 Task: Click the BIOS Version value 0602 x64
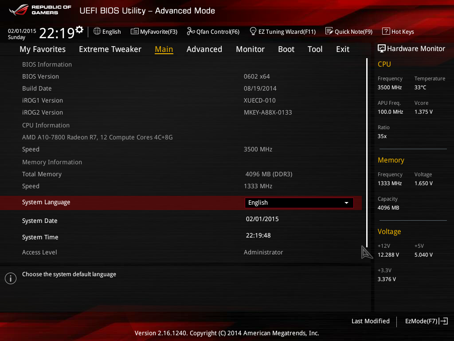[x=257, y=76]
